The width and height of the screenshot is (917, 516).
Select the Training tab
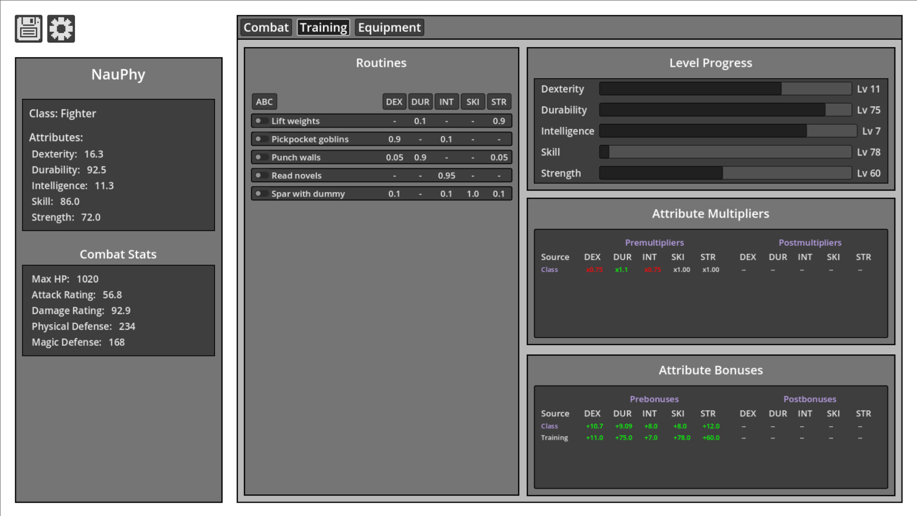(x=323, y=27)
